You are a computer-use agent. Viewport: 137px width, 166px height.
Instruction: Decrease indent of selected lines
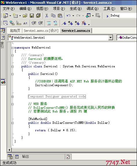click(34, 23)
